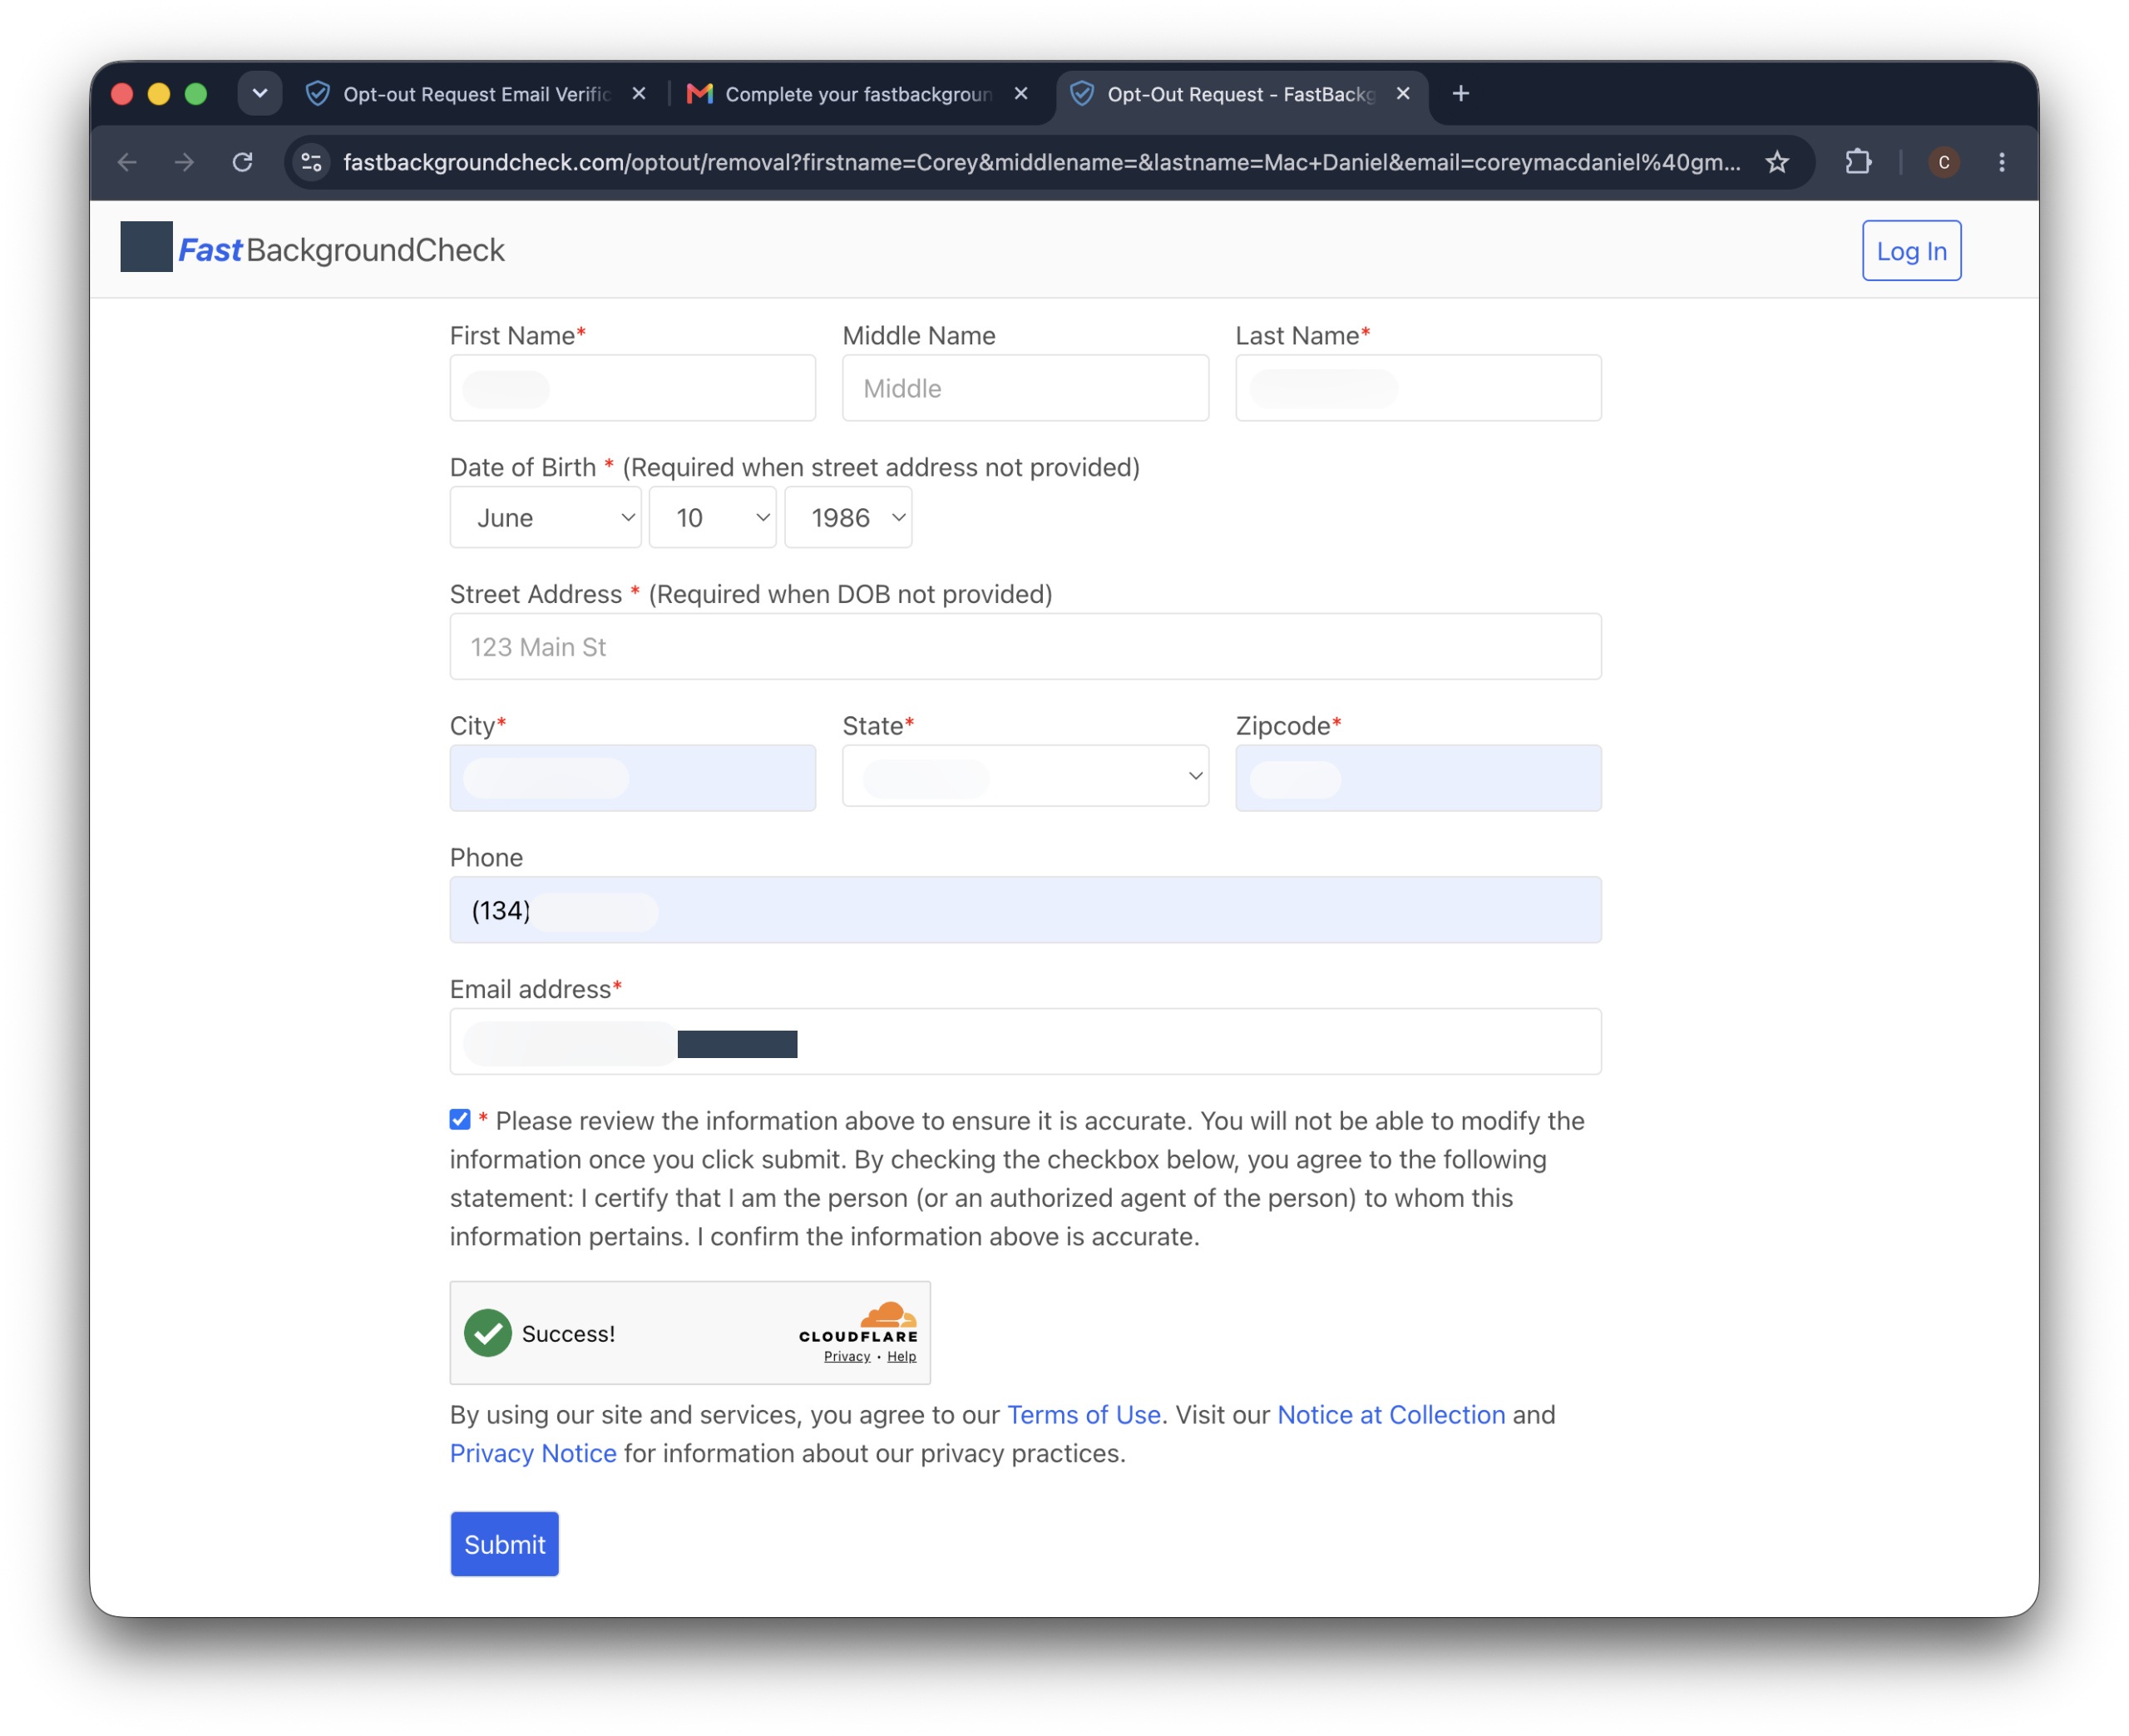Click the green Success checkmark icon
The height and width of the screenshot is (1736, 2129).
pyautogui.click(x=488, y=1333)
